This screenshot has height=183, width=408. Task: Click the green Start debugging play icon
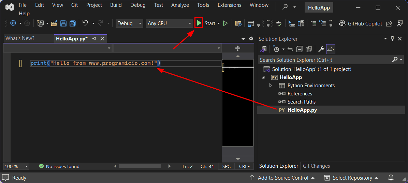click(199, 23)
